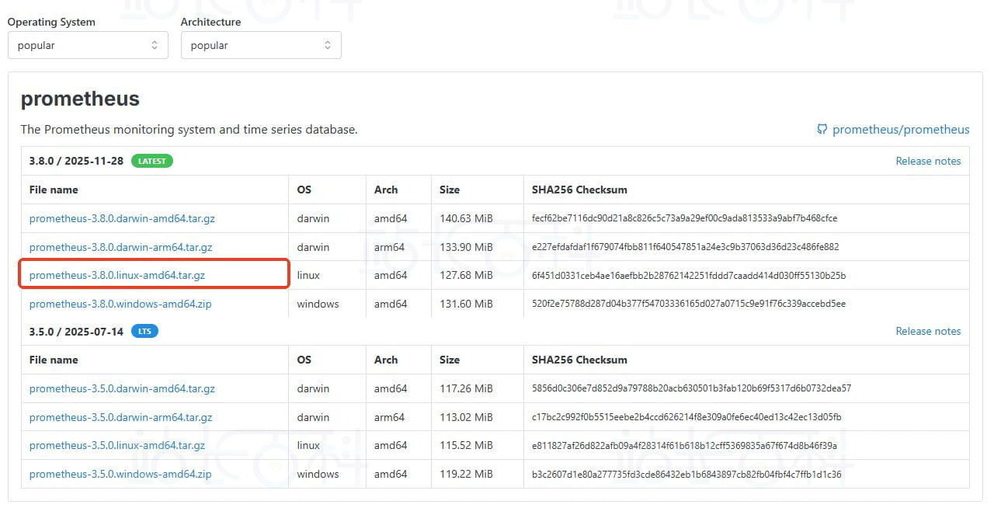The height and width of the screenshot is (508, 994).
Task: Download prometheus-3.8.0.darwin-arm64.tar.gz
Action: [120, 247]
